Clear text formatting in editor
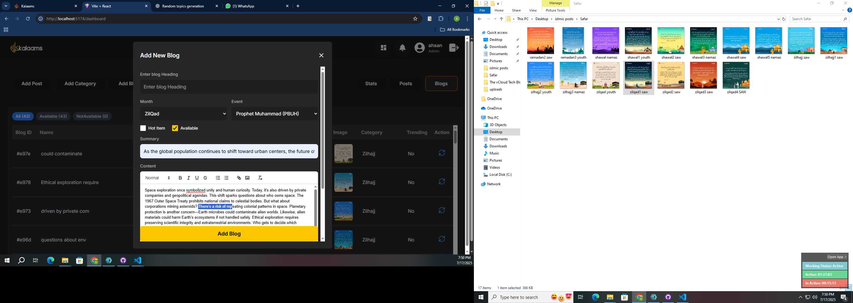Image resolution: width=853 pixels, height=303 pixels. (x=260, y=178)
